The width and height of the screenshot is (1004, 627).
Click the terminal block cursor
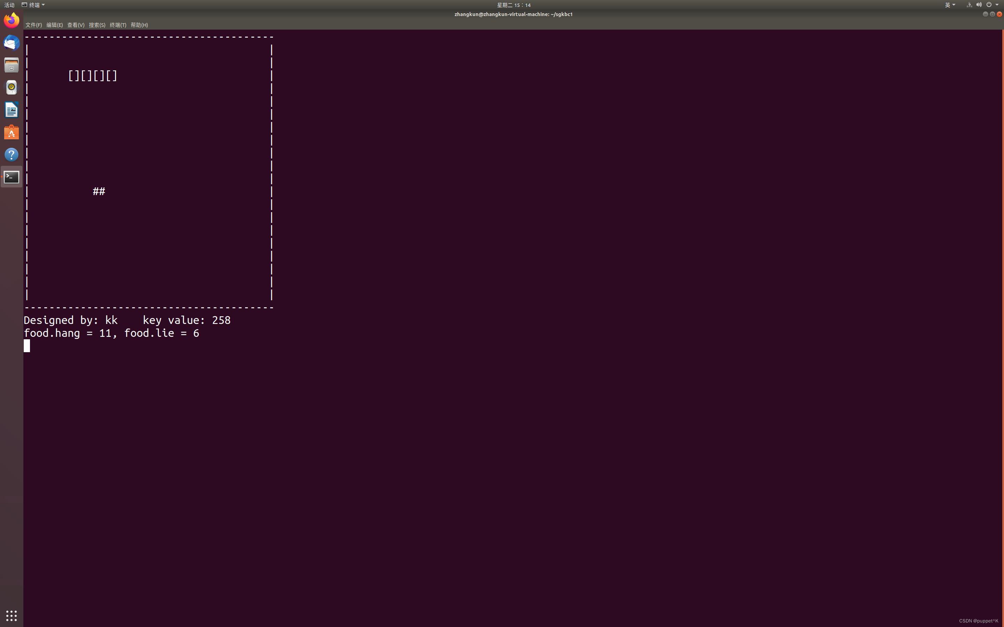click(x=27, y=346)
